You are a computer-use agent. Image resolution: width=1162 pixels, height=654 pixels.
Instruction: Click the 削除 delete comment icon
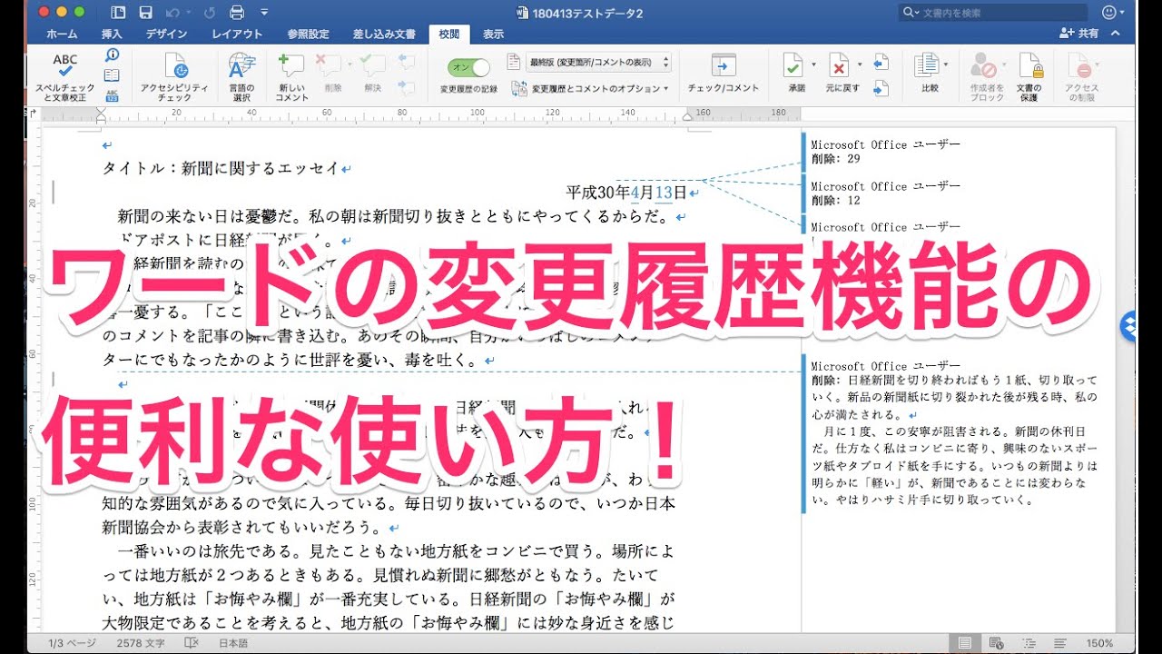[x=327, y=65]
